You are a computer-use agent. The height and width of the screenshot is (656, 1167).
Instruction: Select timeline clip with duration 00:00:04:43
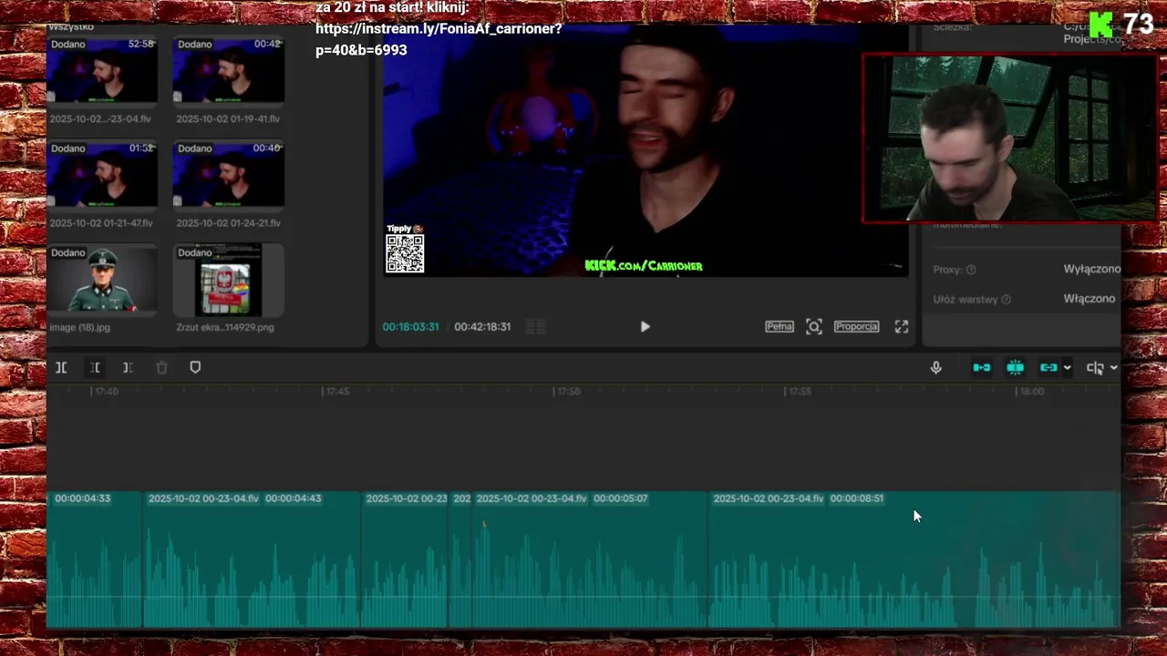point(253,560)
